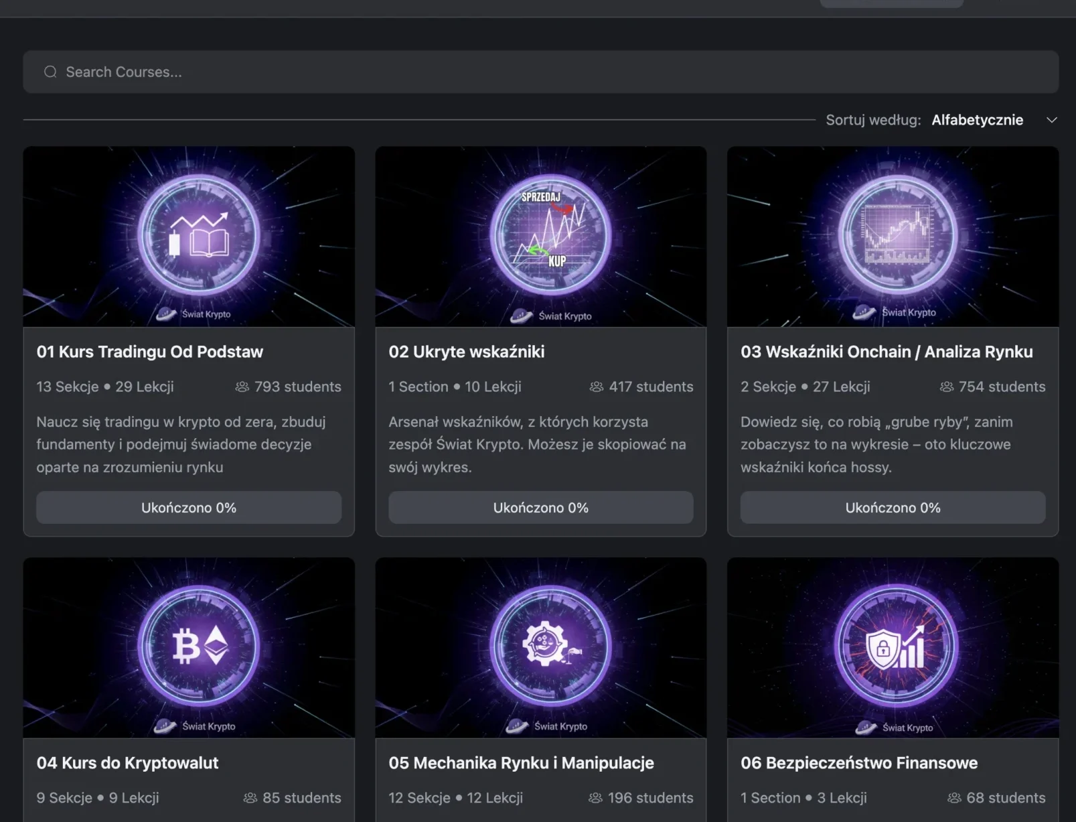
Task: Click description starting Naucz się tradingu w krypto
Action: pyautogui.click(x=181, y=444)
